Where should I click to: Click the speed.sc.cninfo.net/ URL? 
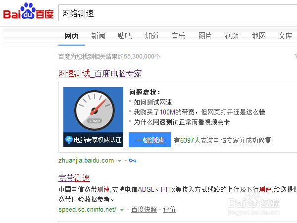[x=87, y=209]
